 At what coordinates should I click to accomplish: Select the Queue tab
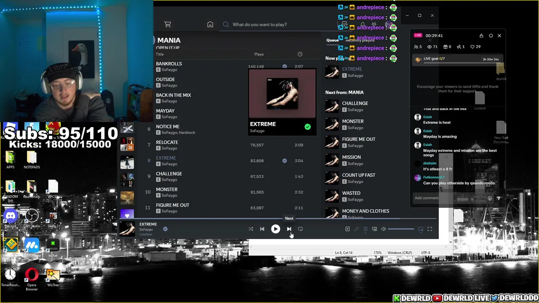[x=332, y=40]
